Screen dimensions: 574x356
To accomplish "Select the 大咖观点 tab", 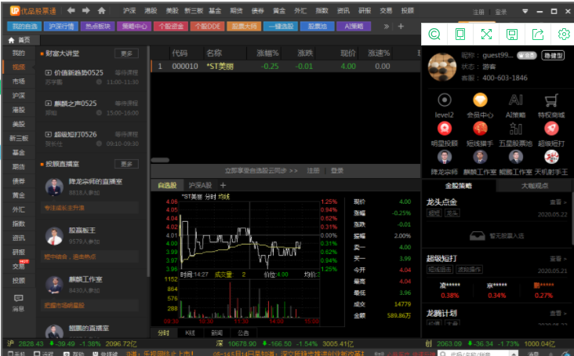I will 534,186.
